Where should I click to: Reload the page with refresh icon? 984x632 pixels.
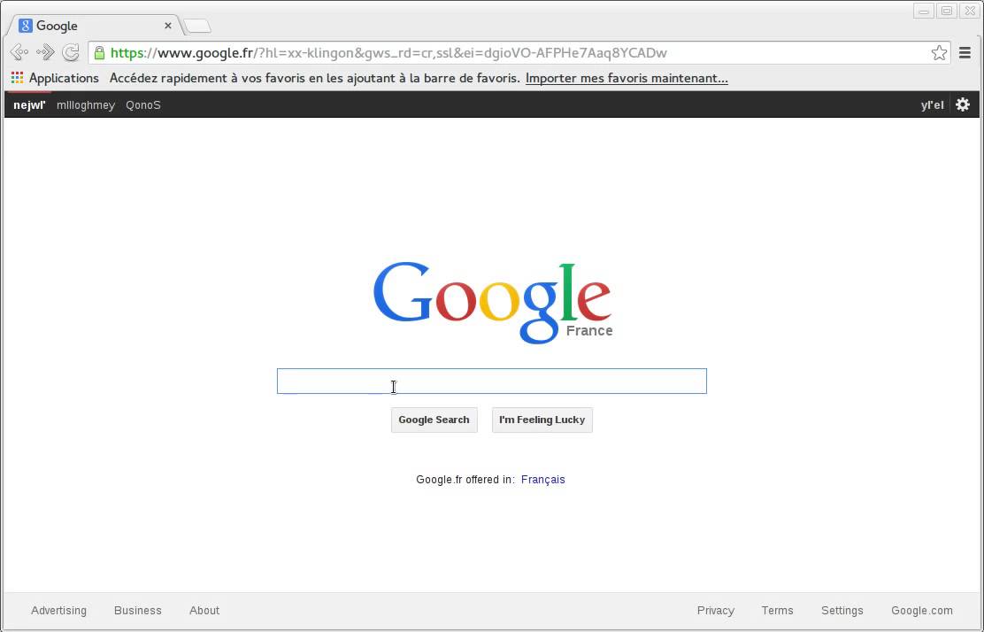pyautogui.click(x=71, y=52)
